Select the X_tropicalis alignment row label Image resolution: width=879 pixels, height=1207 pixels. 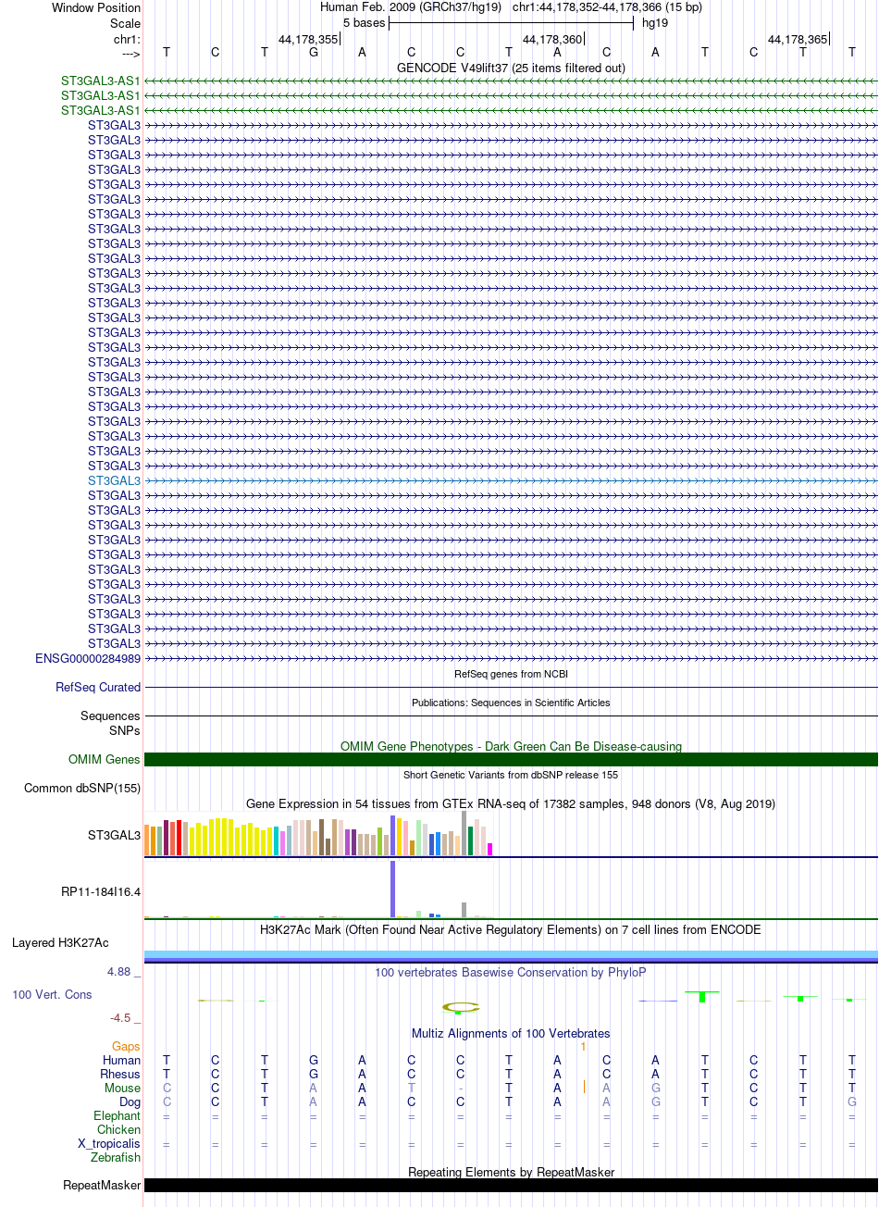(x=109, y=1143)
